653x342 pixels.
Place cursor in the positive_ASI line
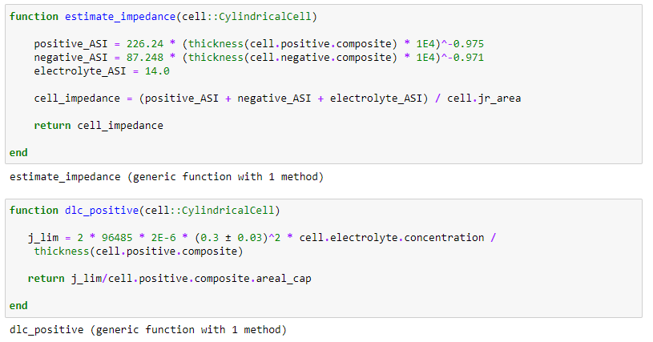(x=259, y=44)
